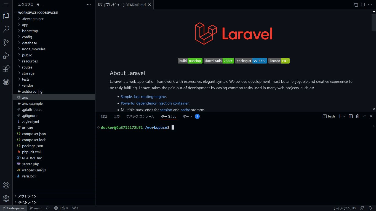Maximize the panel with chevron up icon
The image size is (376, 211).
[365, 116]
